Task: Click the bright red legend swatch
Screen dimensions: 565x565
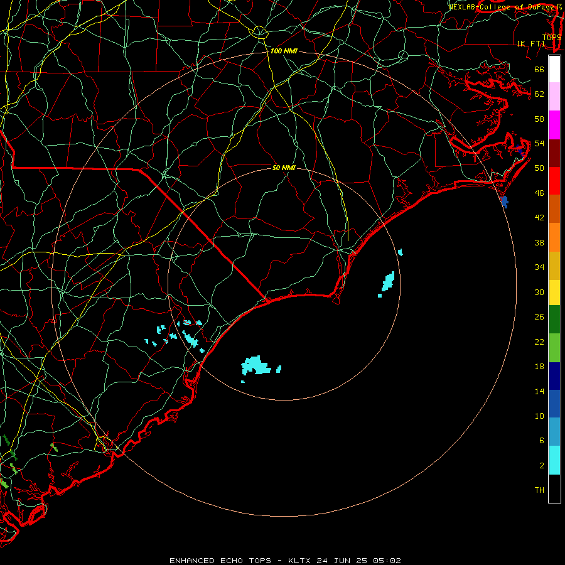Action: click(x=554, y=181)
